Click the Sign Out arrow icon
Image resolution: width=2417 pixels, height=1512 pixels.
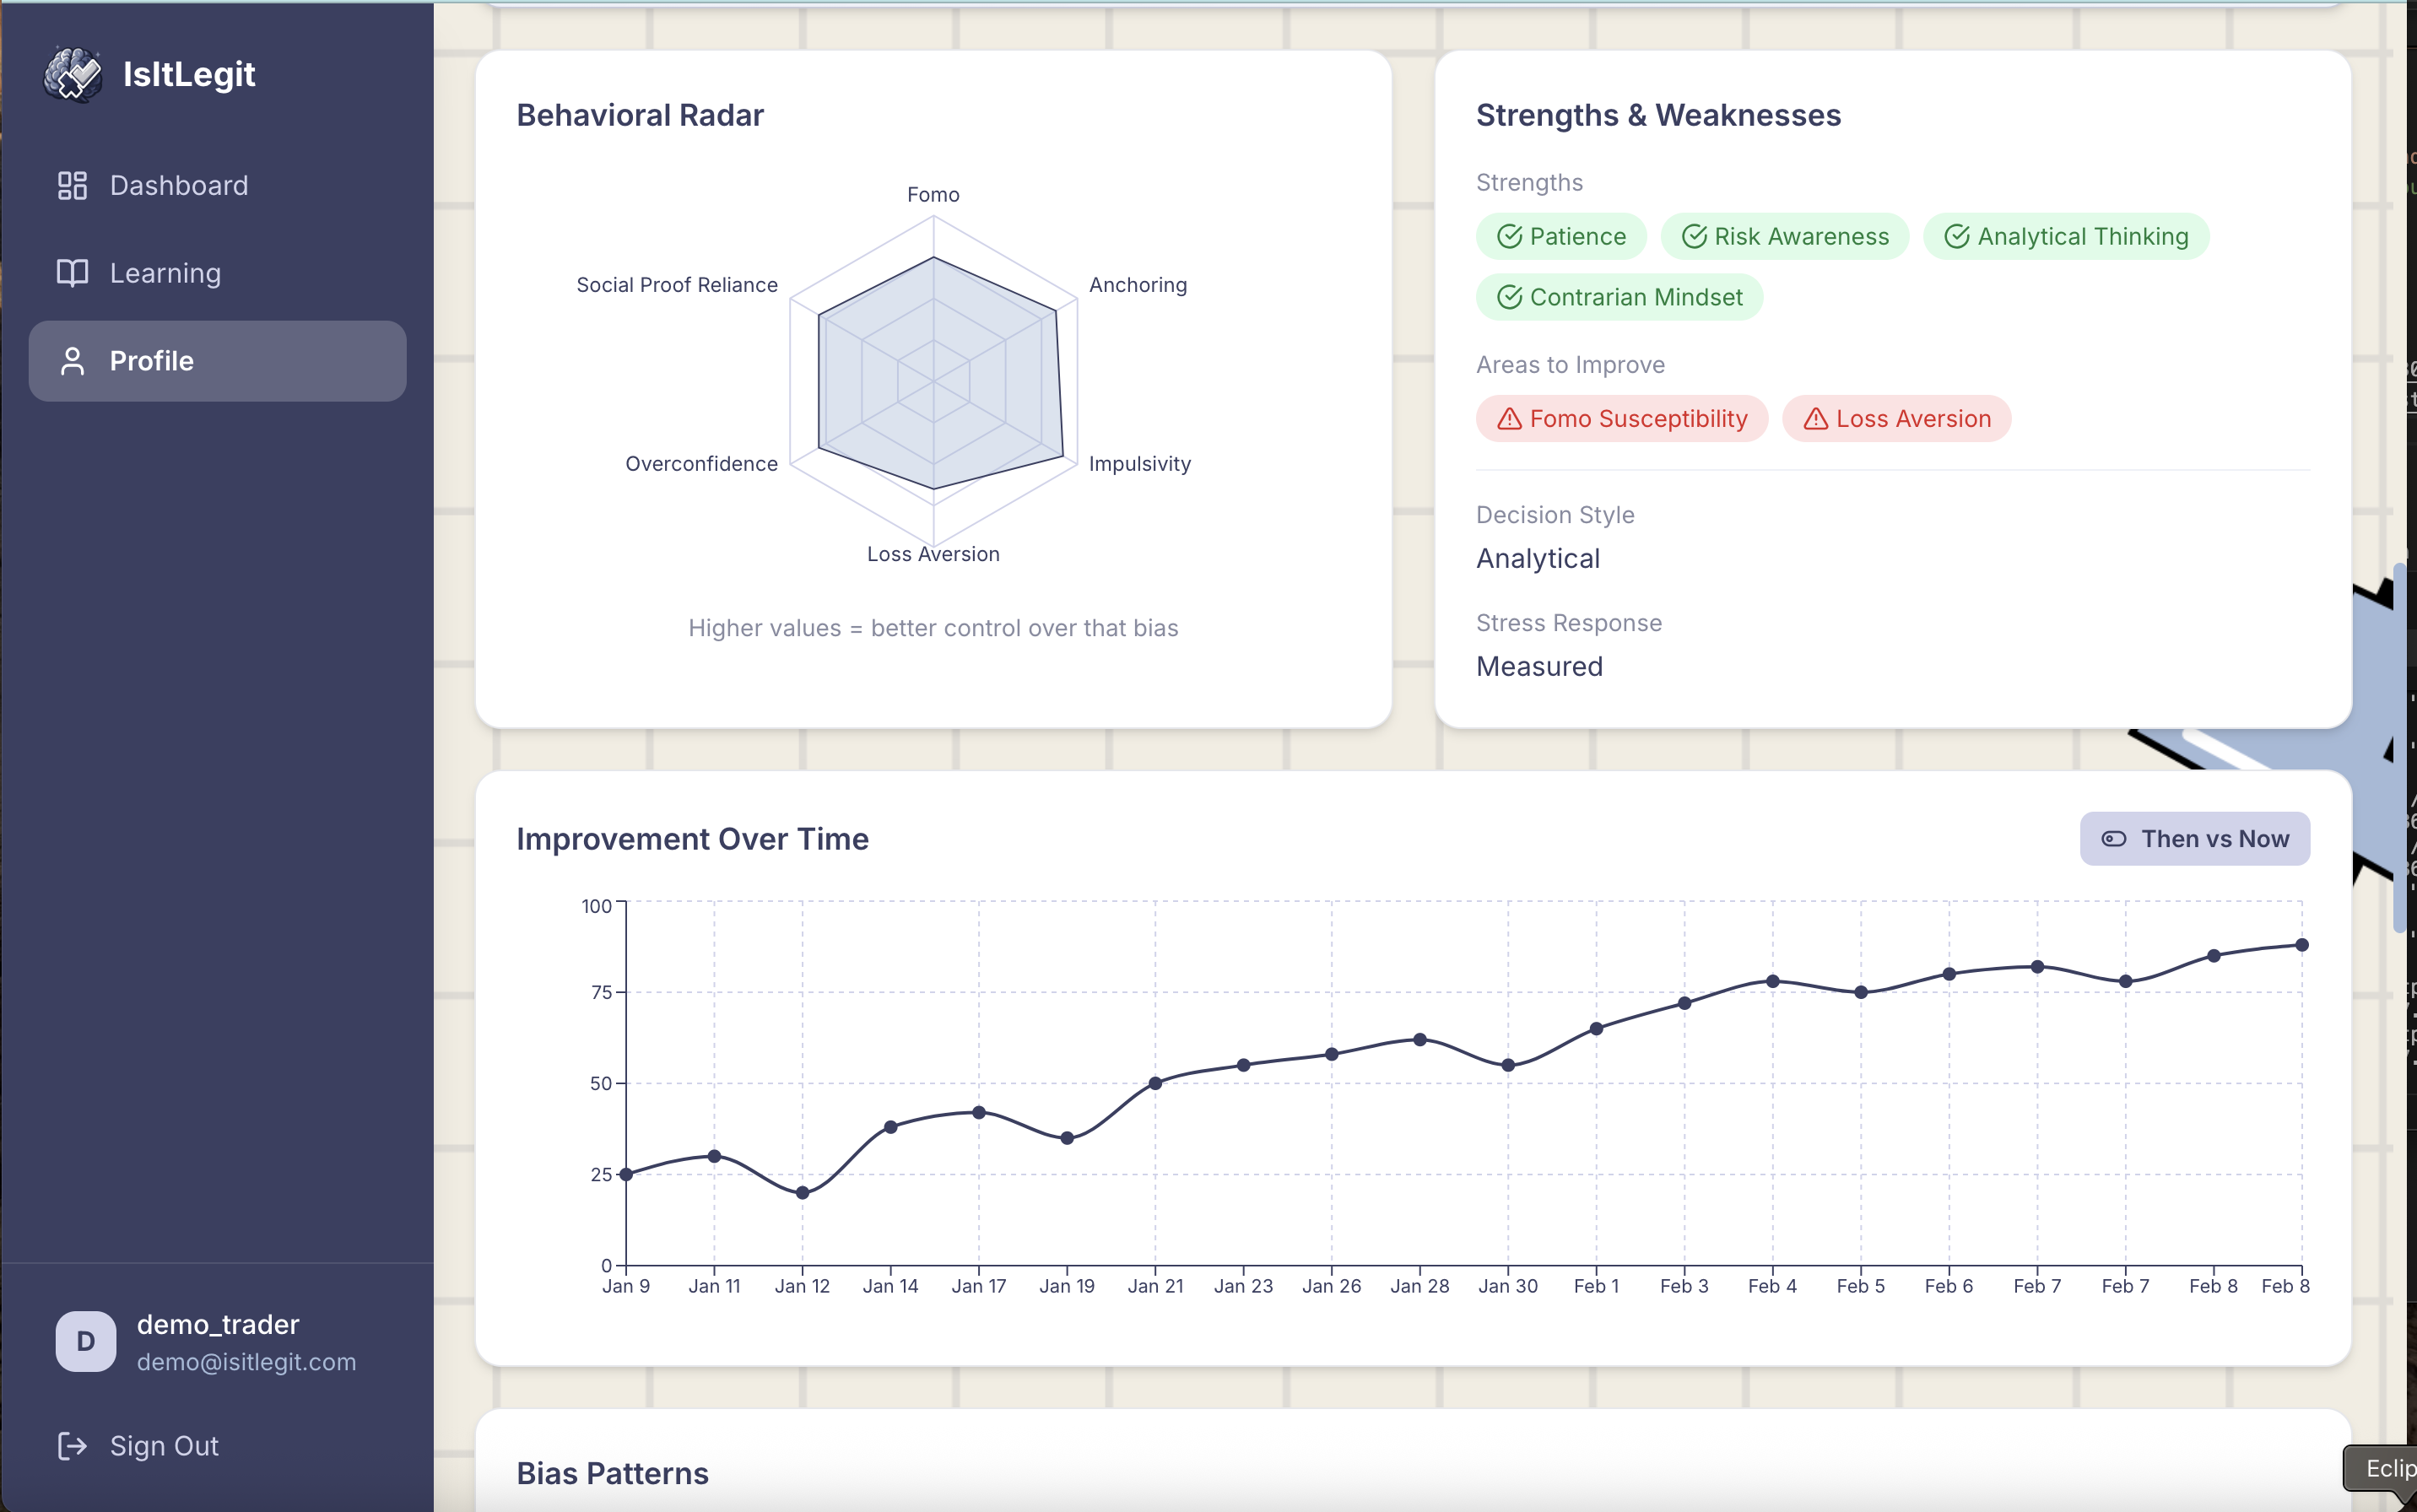point(72,1446)
